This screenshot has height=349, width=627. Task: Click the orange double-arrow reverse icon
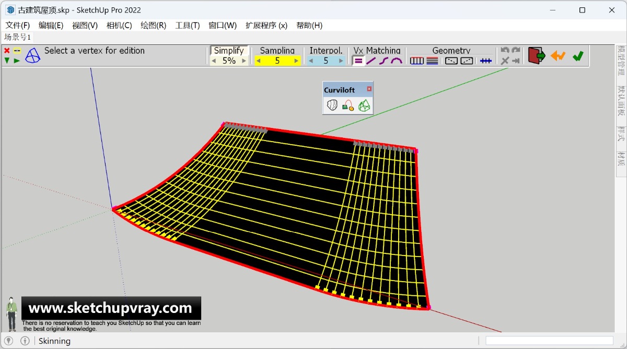click(x=558, y=55)
